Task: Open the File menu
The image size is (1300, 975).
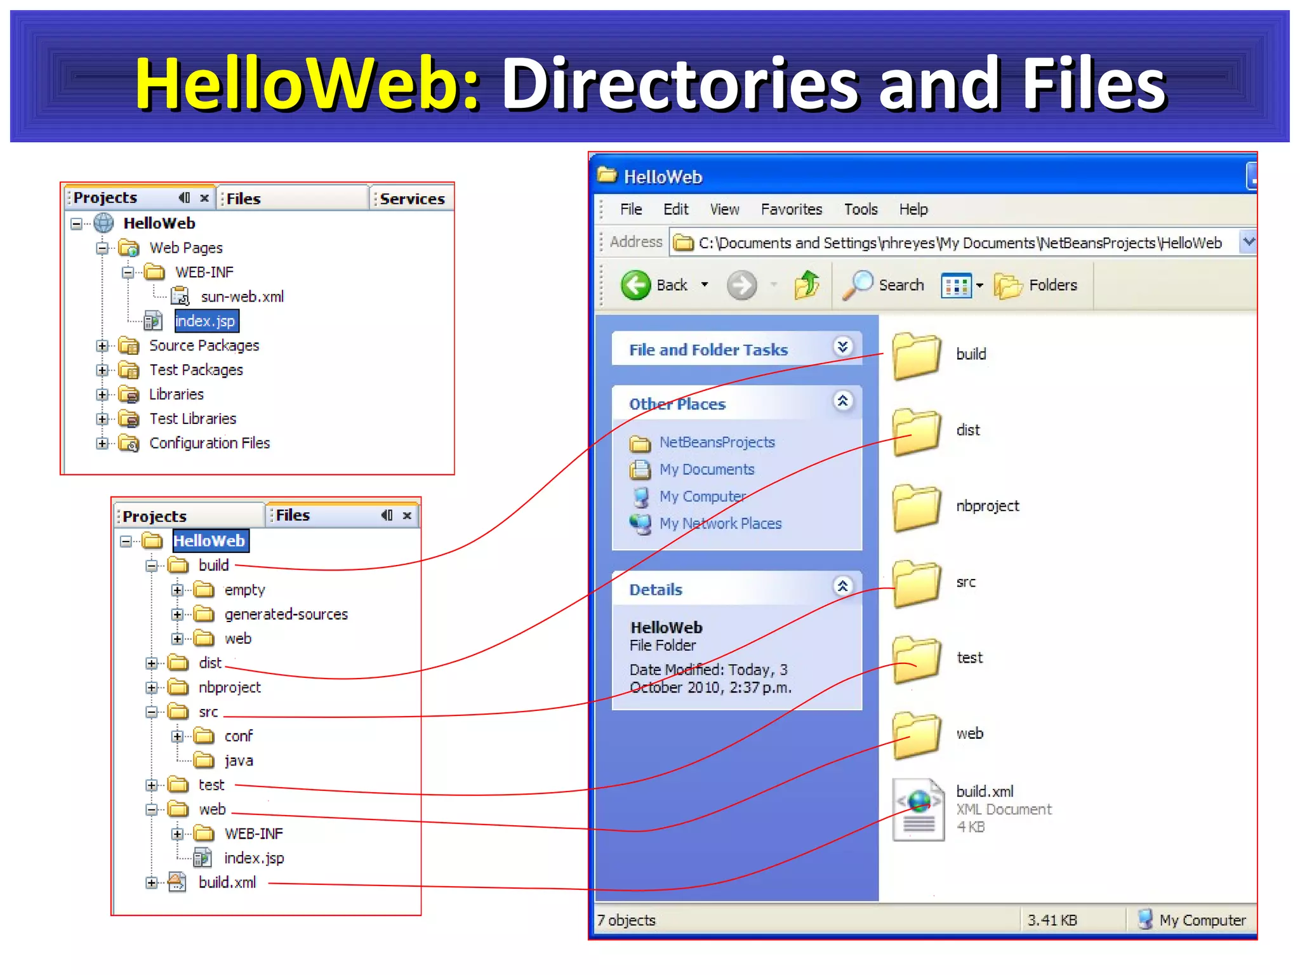Action: click(x=631, y=209)
